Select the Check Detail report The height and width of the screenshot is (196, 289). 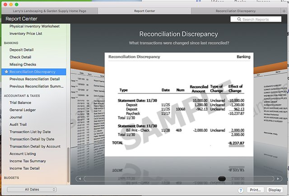click(x=20, y=57)
